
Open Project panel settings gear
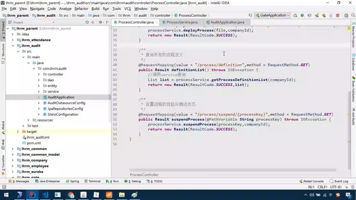pos(101,22)
